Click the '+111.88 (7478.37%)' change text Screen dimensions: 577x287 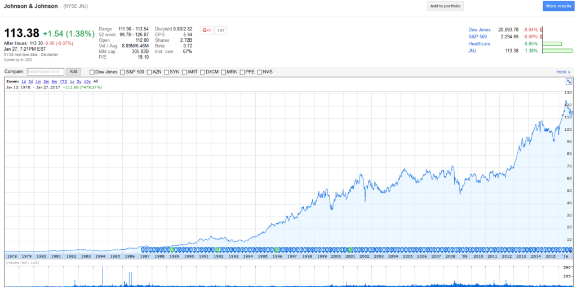coord(82,87)
